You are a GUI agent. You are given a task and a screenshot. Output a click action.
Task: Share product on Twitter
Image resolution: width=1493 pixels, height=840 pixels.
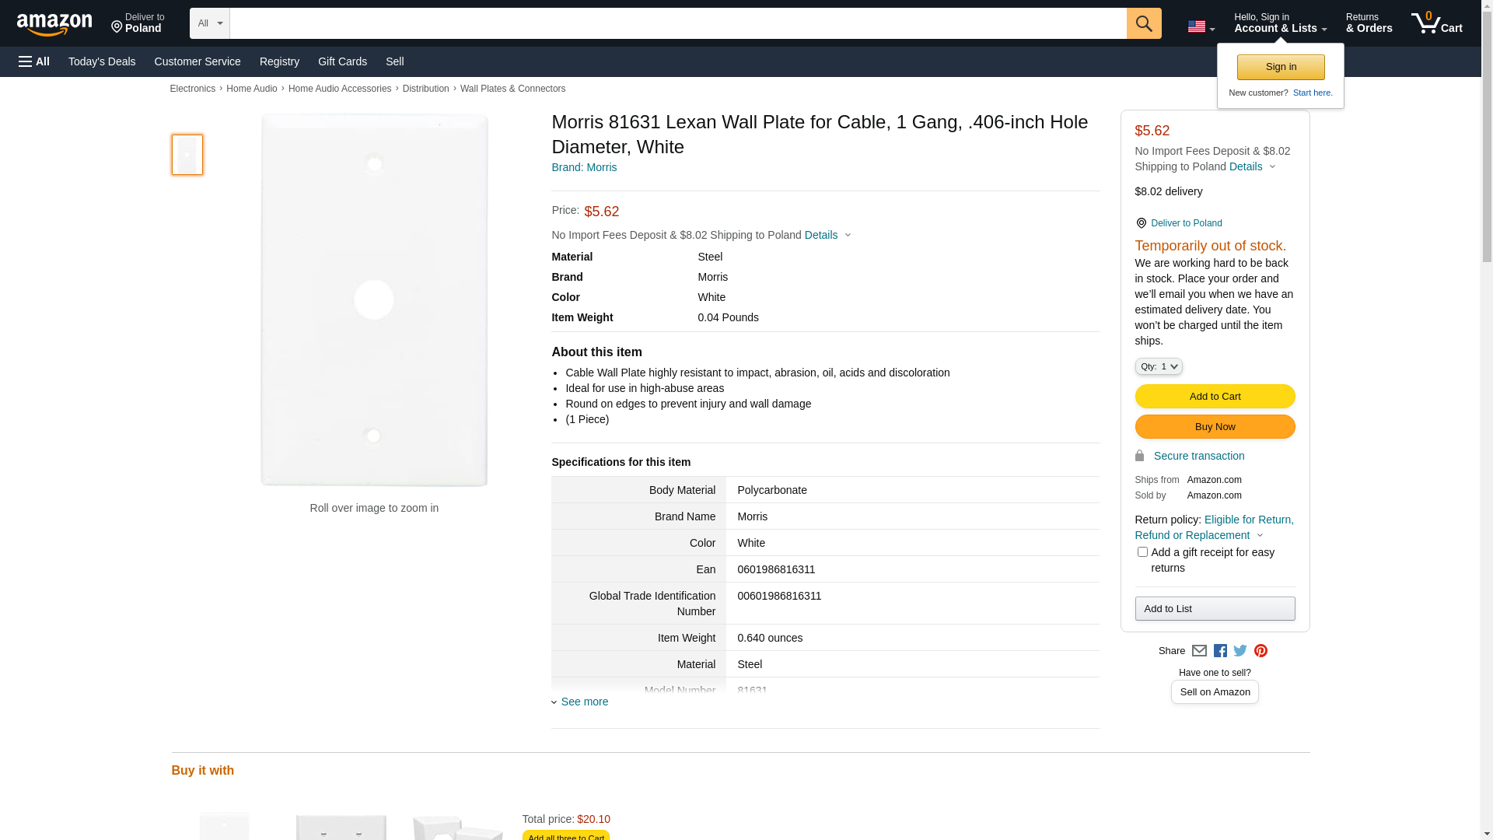pos(1240,651)
